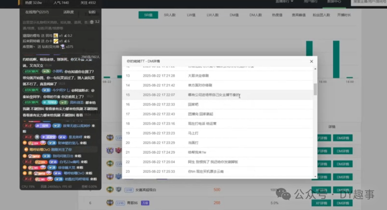Switch to the SR人数 tab
The height and width of the screenshot is (210, 387).
(169, 15)
